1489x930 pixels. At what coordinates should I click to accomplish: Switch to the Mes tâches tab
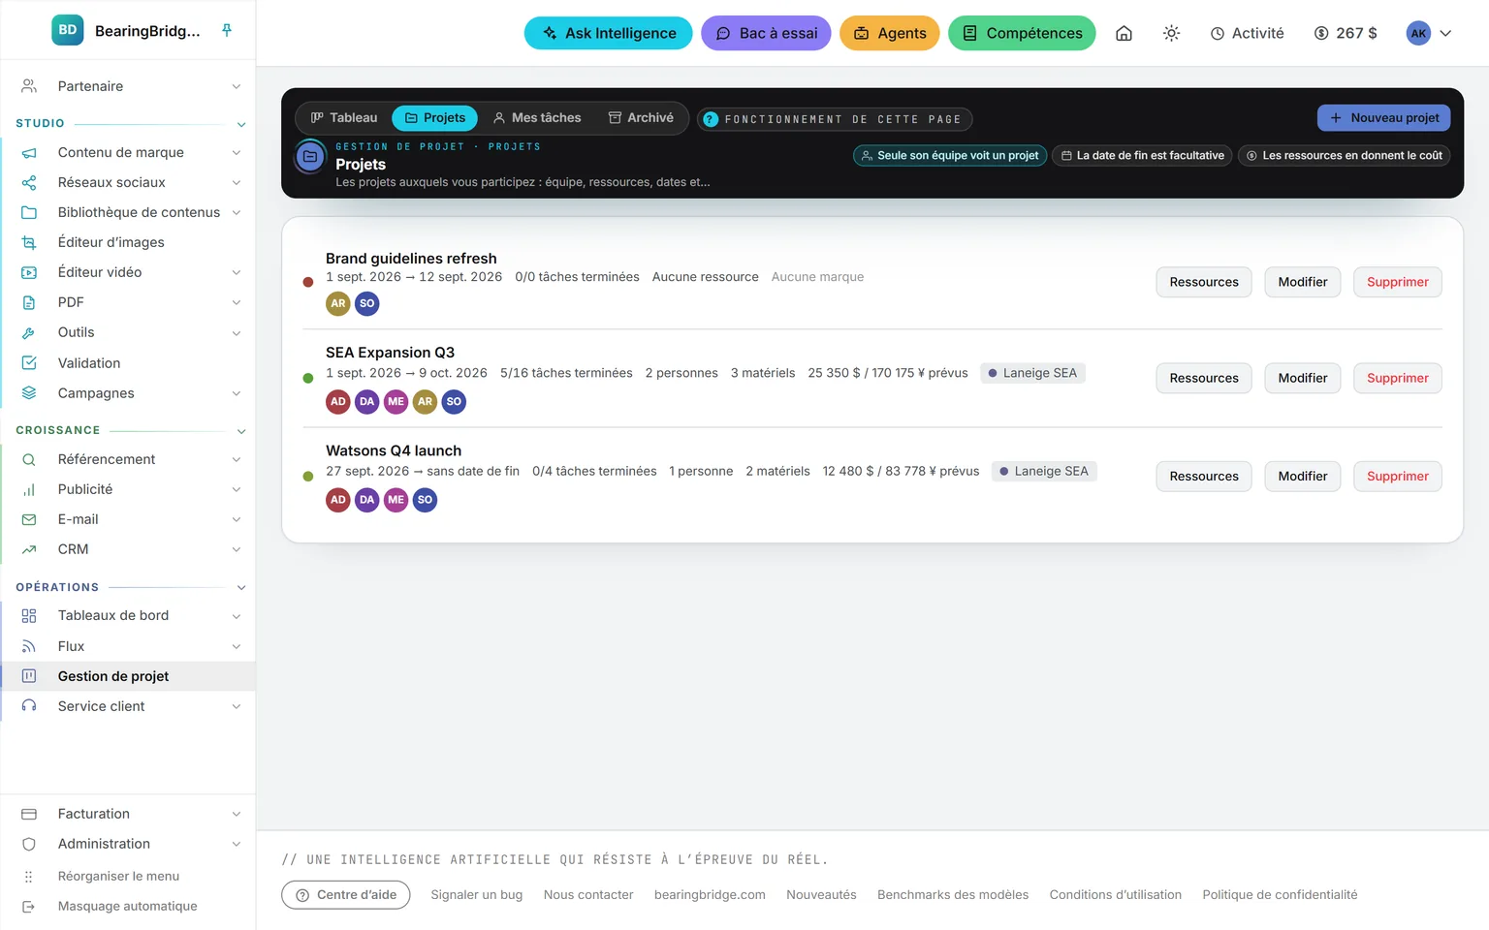[537, 118]
